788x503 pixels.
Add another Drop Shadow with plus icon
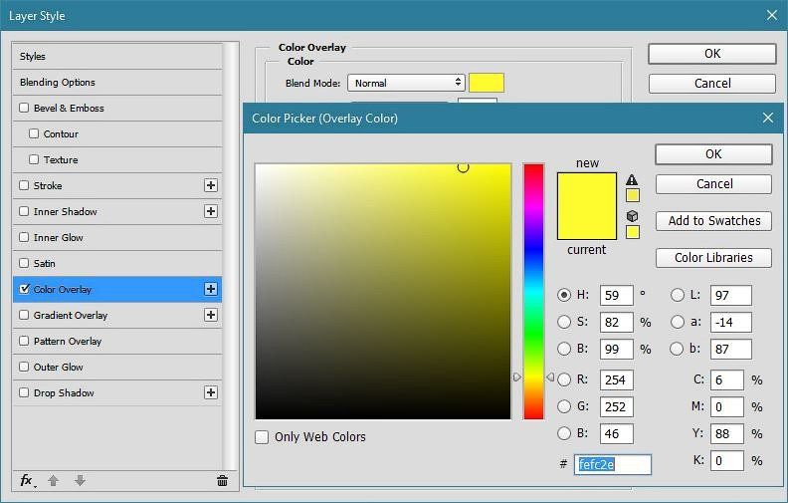point(211,392)
